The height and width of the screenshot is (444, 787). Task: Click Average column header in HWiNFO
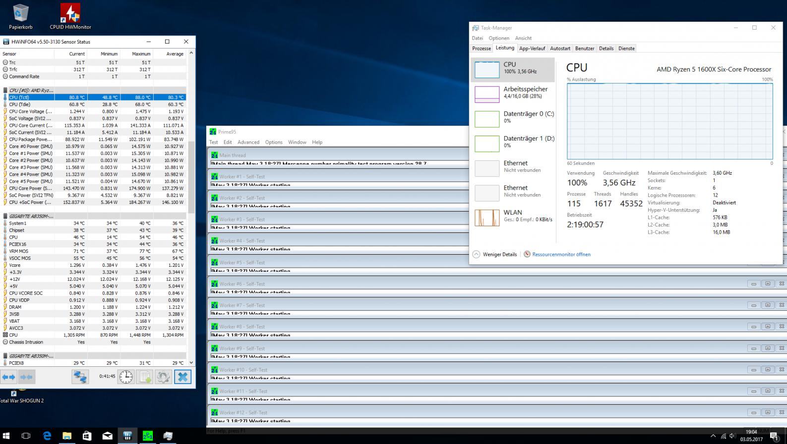pos(170,53)
